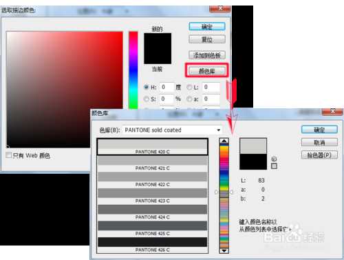Click the down arrow of color library strip
The image size is (344, 260).
coord(224,250)
